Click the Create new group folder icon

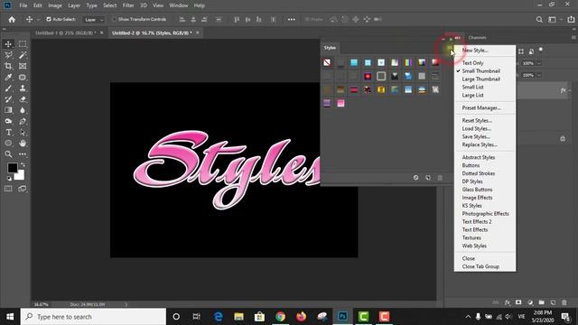coord(541,302)
